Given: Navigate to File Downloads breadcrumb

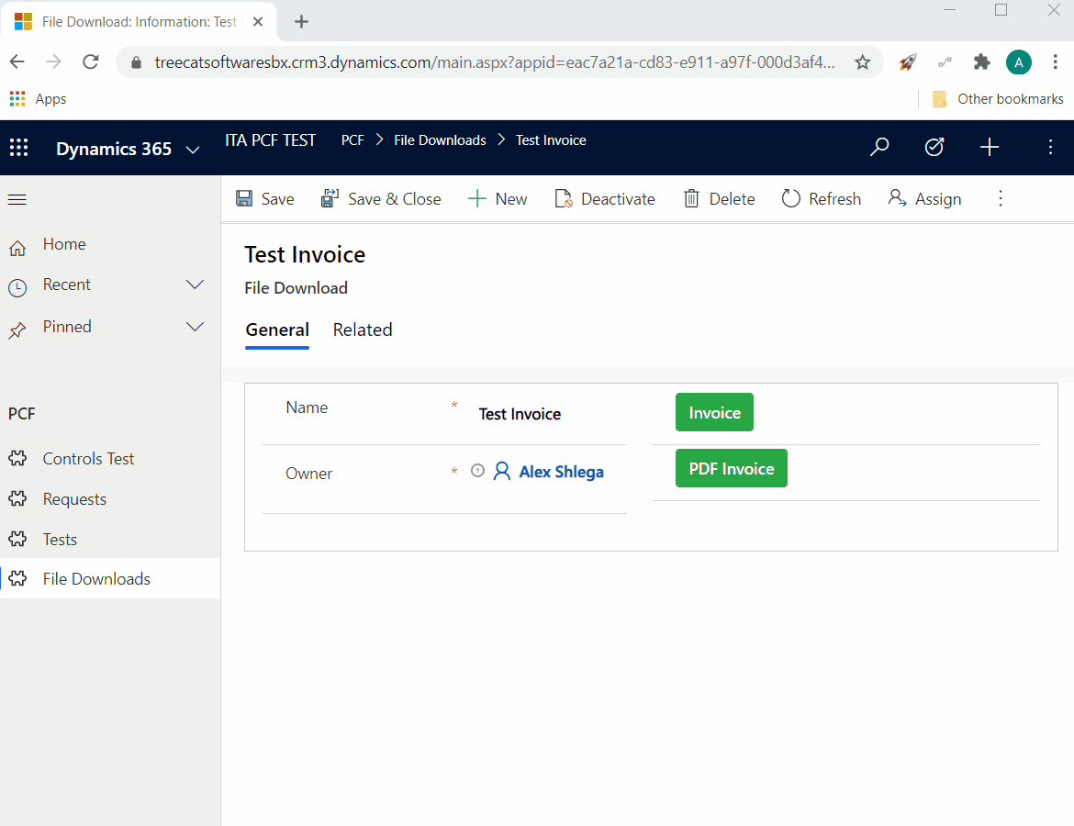Looking at the screenshot, I should (440, 140).
